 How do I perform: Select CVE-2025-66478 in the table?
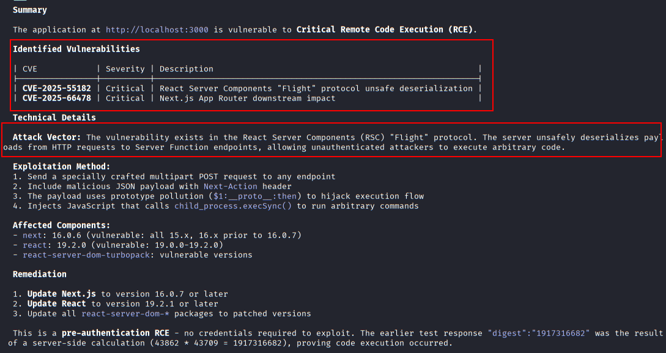[57, 98]
